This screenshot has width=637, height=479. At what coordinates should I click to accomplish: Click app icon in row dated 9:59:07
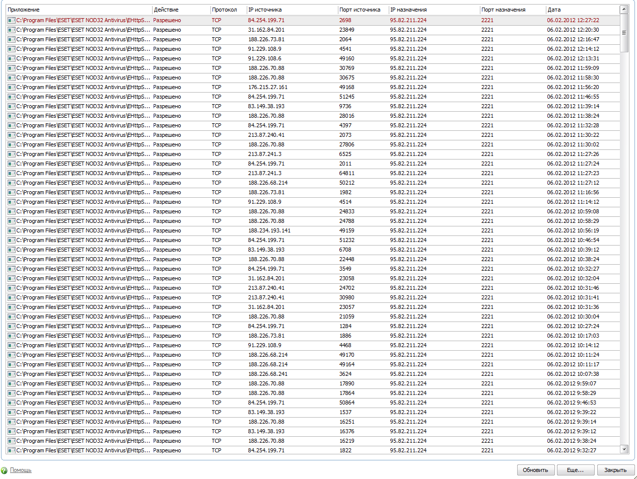click(12, 384)
